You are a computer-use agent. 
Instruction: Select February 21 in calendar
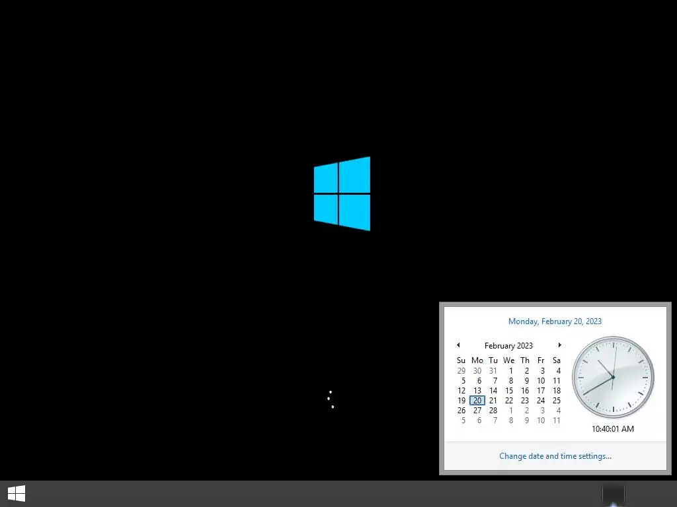(493, 401)
